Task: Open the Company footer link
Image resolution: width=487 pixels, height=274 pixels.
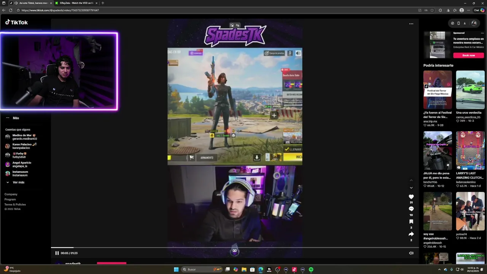Action: [x=11, y=194]
